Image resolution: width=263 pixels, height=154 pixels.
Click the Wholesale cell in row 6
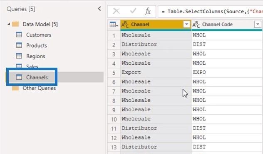pyautogui.click(x=156, y=82)
